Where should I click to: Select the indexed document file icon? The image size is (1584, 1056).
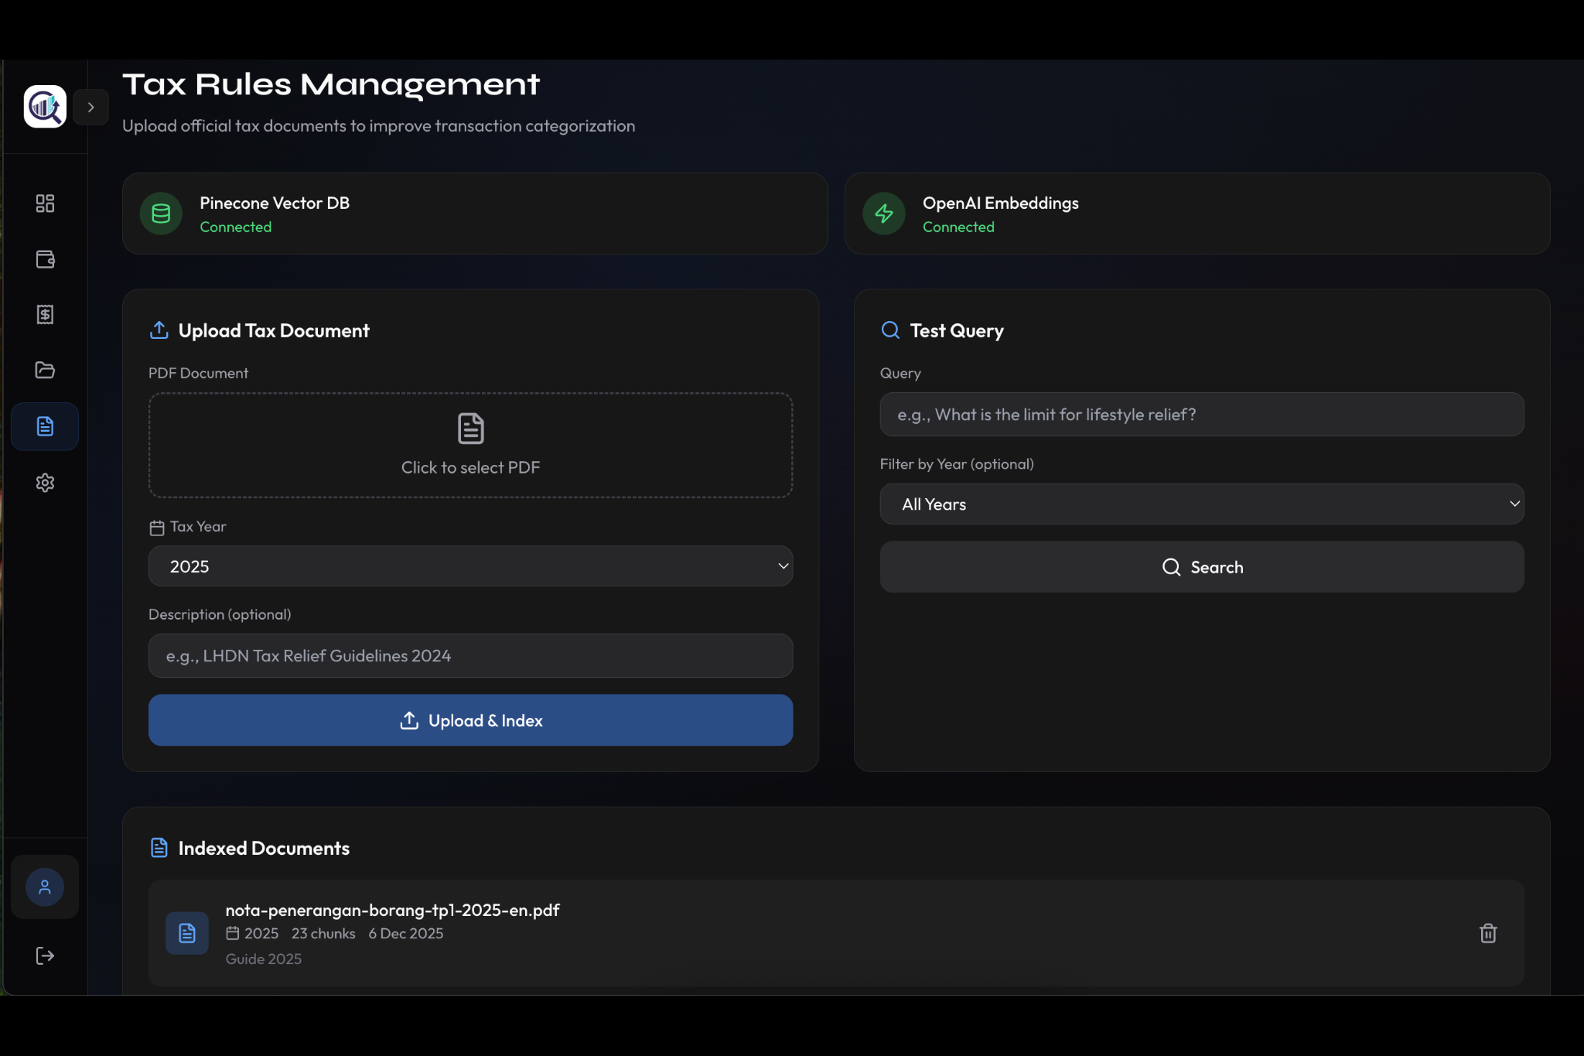coord(187,933)
